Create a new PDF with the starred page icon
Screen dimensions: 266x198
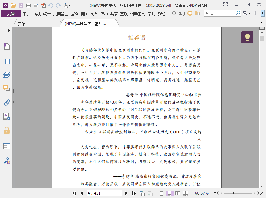pyautogui.click(x=43, y=6)
